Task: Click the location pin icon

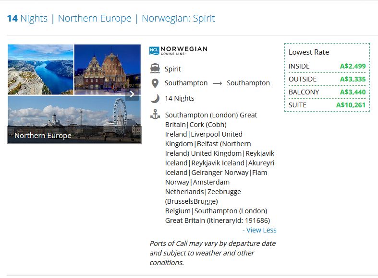Action: 155,83
